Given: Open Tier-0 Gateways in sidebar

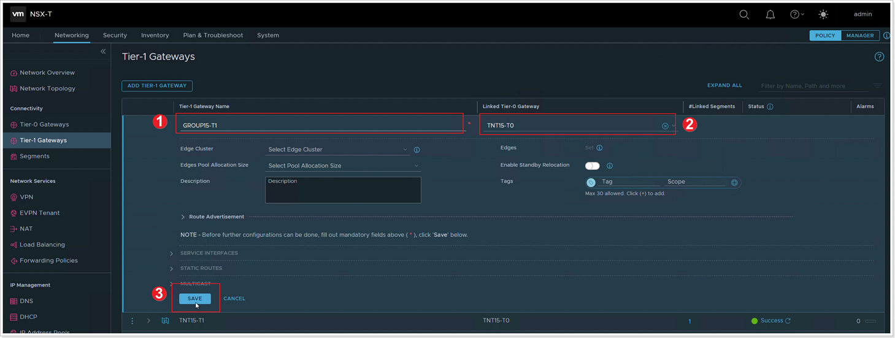Looking at the screenshot, I should (x=44, y=125).
